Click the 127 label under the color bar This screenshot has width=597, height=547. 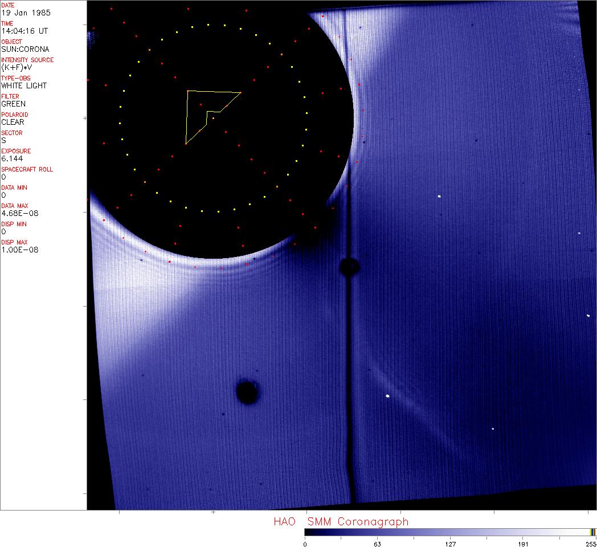(451, 544)
